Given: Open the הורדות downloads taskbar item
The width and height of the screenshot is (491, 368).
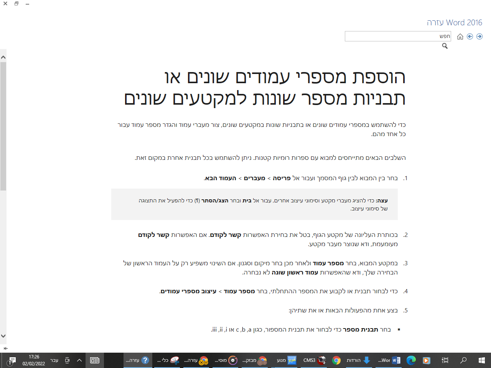Looking at the screenshot, I should click(x=358, y=360).
